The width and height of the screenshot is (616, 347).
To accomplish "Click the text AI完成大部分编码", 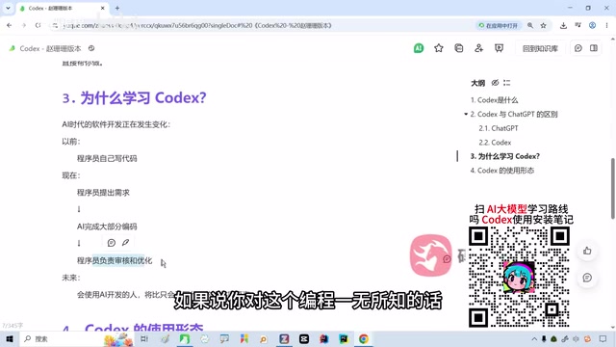I will [107, 227].
